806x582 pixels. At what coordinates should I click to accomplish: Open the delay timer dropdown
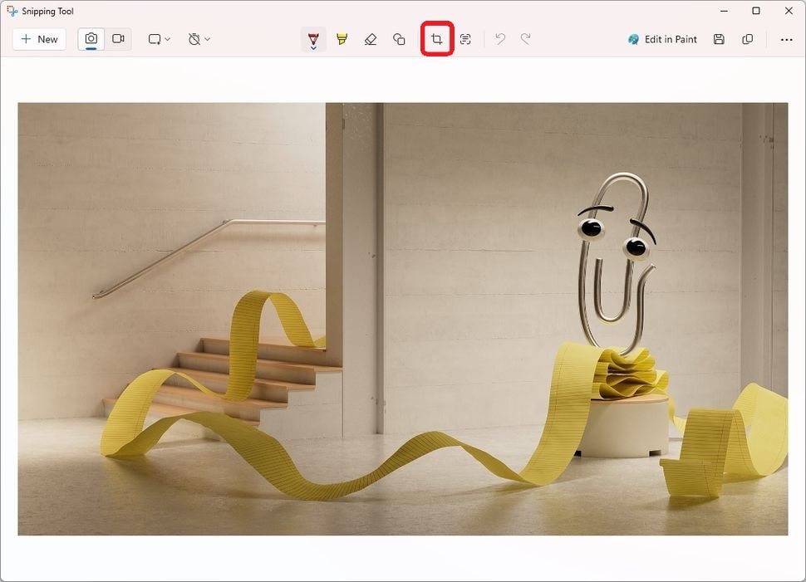(x=199, y=39)
